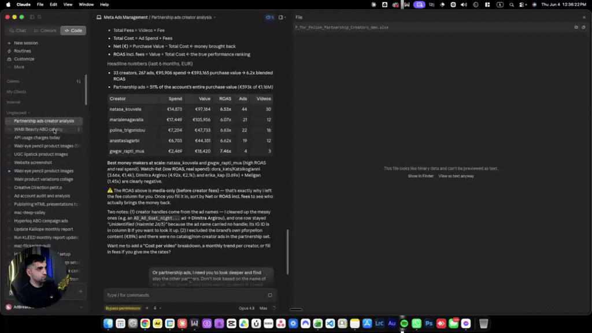Click volume icon in menu bar

pyautogui.click(x=464, y=5)
